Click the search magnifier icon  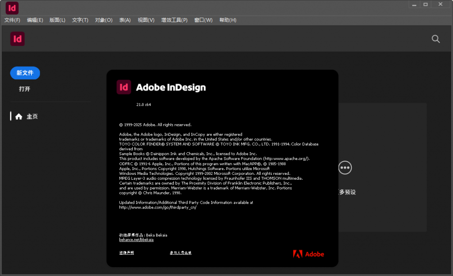(436, 39)
